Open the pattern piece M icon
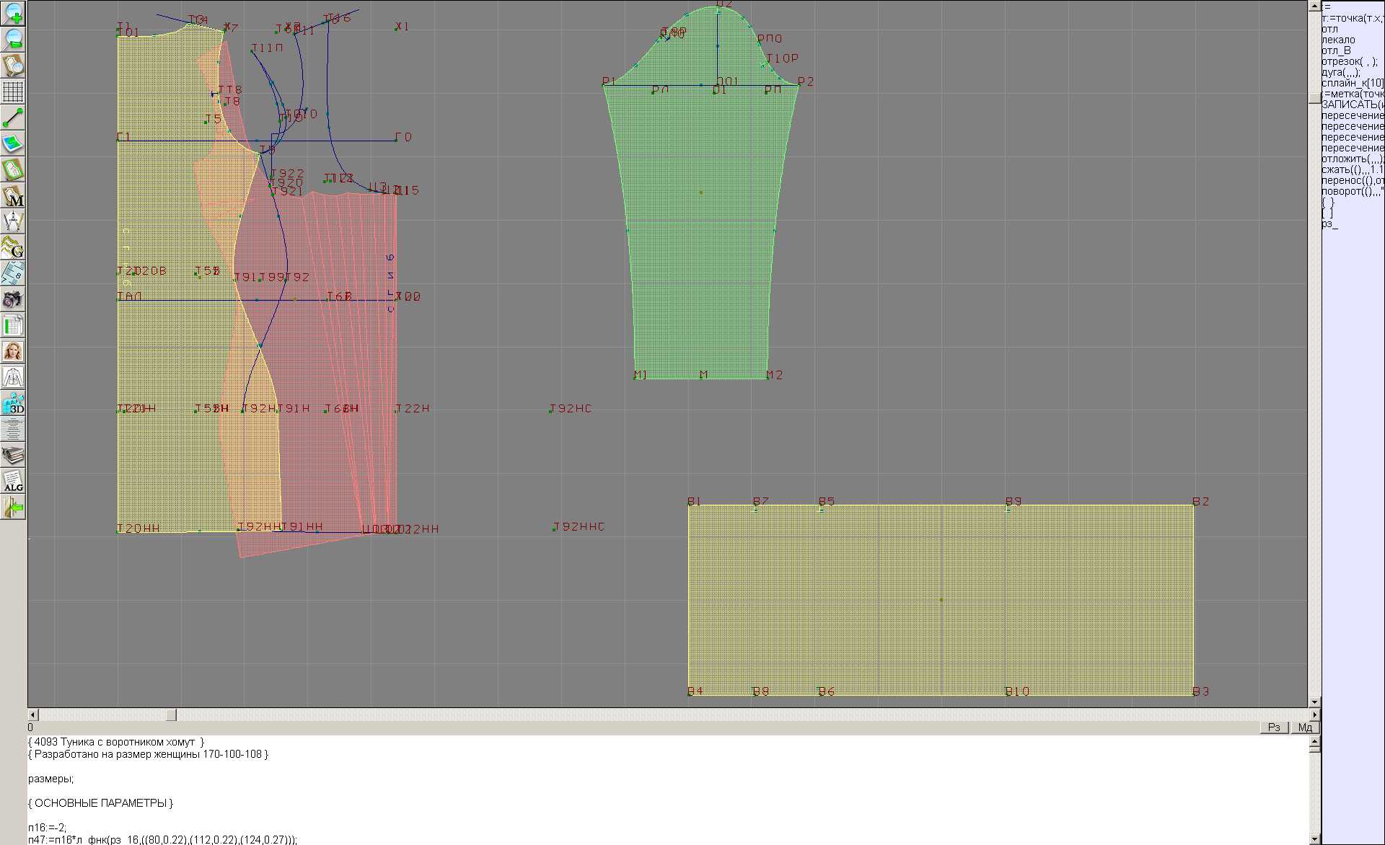This screenshot has width=1385, height=845. 13,195
